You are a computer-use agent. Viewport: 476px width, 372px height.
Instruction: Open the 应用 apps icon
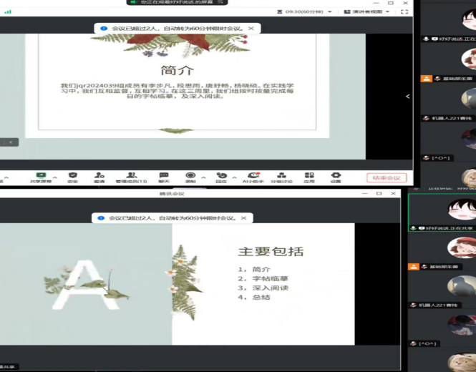pyautogui.click(x=309, y=176)
